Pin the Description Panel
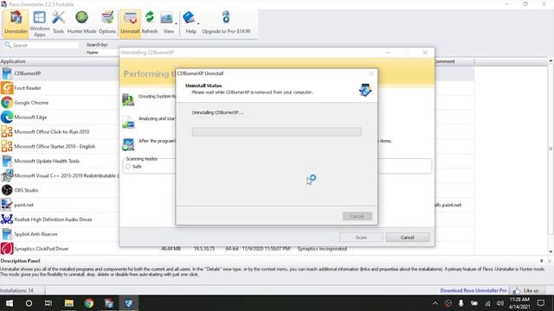Viewport: 554px width, 311px height. [541, 261]
